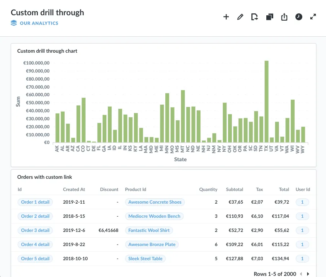Go to previous page of table rows
326x277 pixels.
(x=301, y=274)
